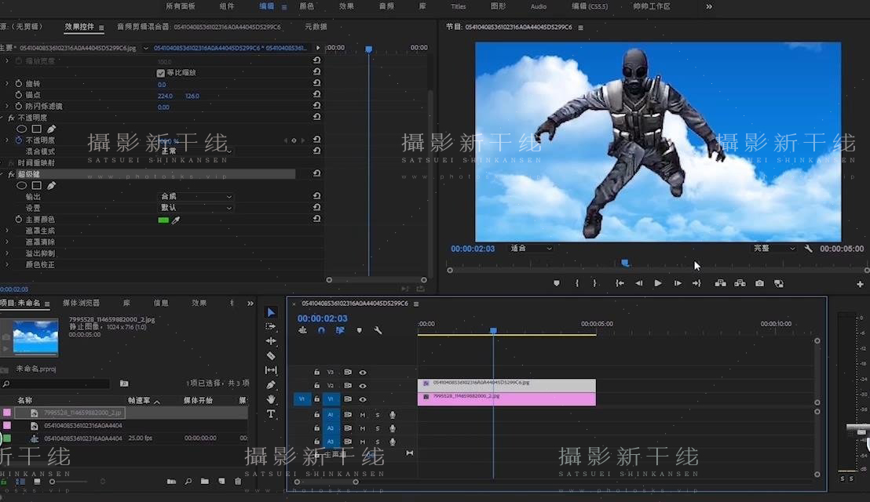Select the Type tool
Viewport: 870px width, 502px height.
point(271,414)
